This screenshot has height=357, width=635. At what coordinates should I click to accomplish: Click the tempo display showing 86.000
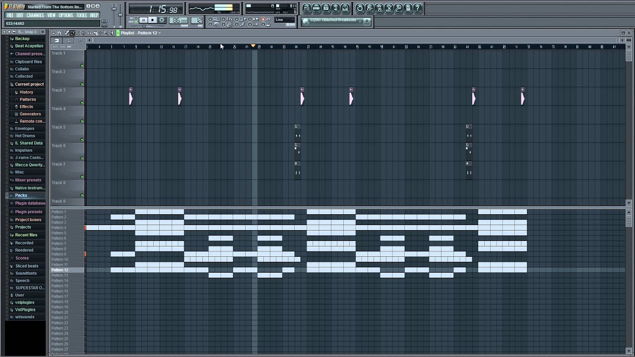179,20
